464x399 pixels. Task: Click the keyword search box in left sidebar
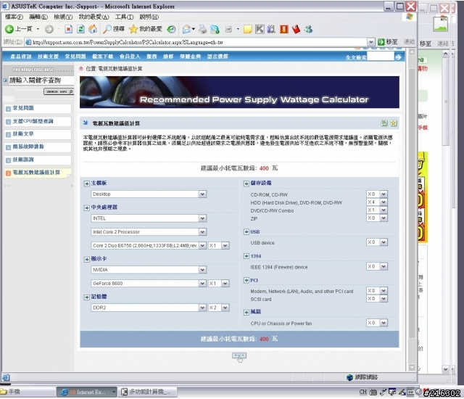(x=41, y=81)
